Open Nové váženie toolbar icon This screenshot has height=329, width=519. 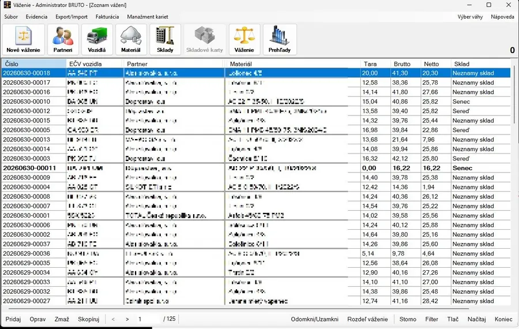[23, 39]
